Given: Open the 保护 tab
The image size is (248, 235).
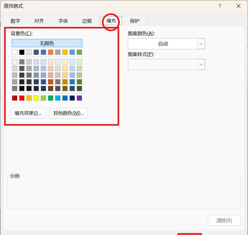Looking at the screenshot, I should click(135, 21).
